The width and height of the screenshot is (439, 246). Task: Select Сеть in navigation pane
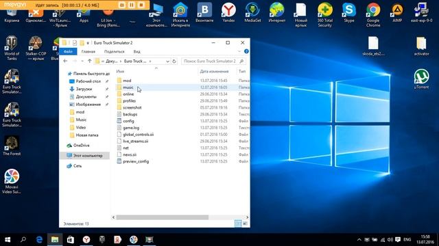[x=78, y=166]
